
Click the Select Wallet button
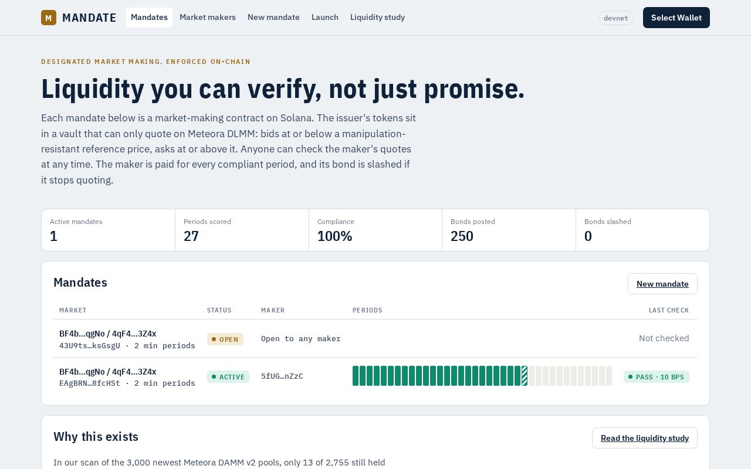pos(676,18)
